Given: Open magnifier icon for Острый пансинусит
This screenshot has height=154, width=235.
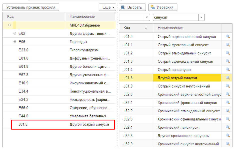Looking at the screenshot, I should click(x=227, y=69).
